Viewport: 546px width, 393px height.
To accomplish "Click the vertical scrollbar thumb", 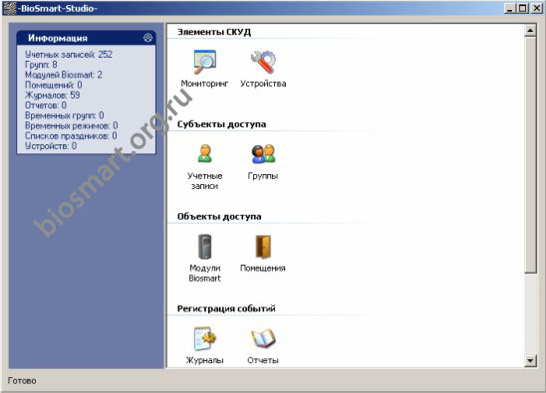I will tap(530, 155).
